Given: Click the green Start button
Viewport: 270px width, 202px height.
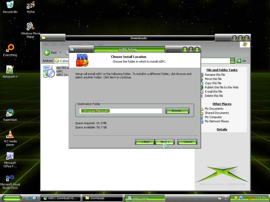Looking at the screenshot, I should [x=12, y=198].
